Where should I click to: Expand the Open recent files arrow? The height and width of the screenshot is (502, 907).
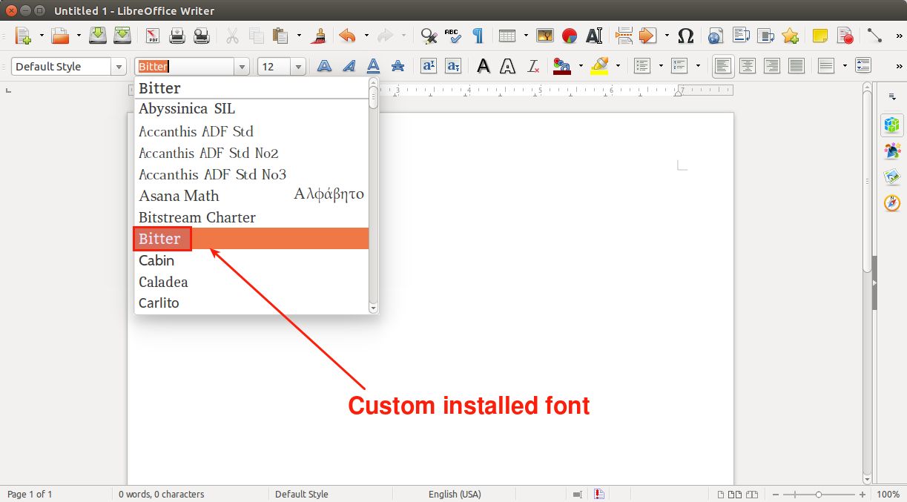tap(78, 36)
